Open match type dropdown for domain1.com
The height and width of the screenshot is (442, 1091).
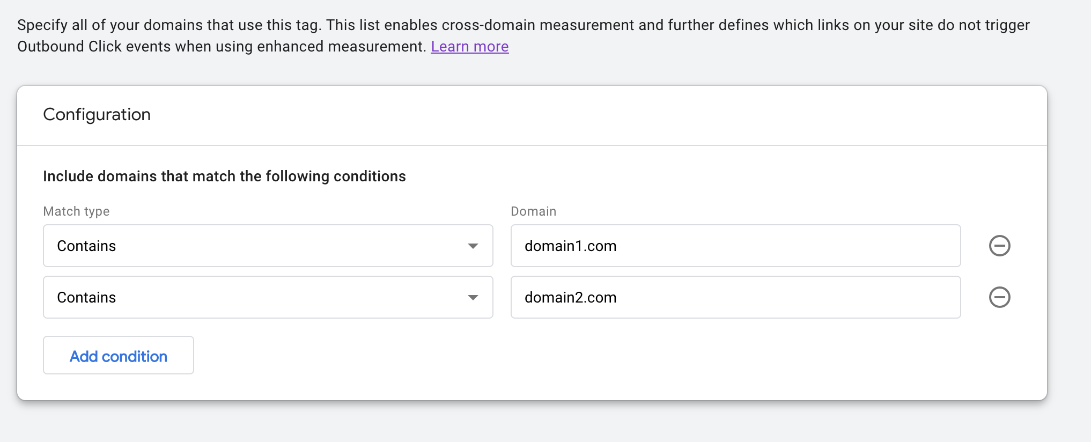coord(268,246)
